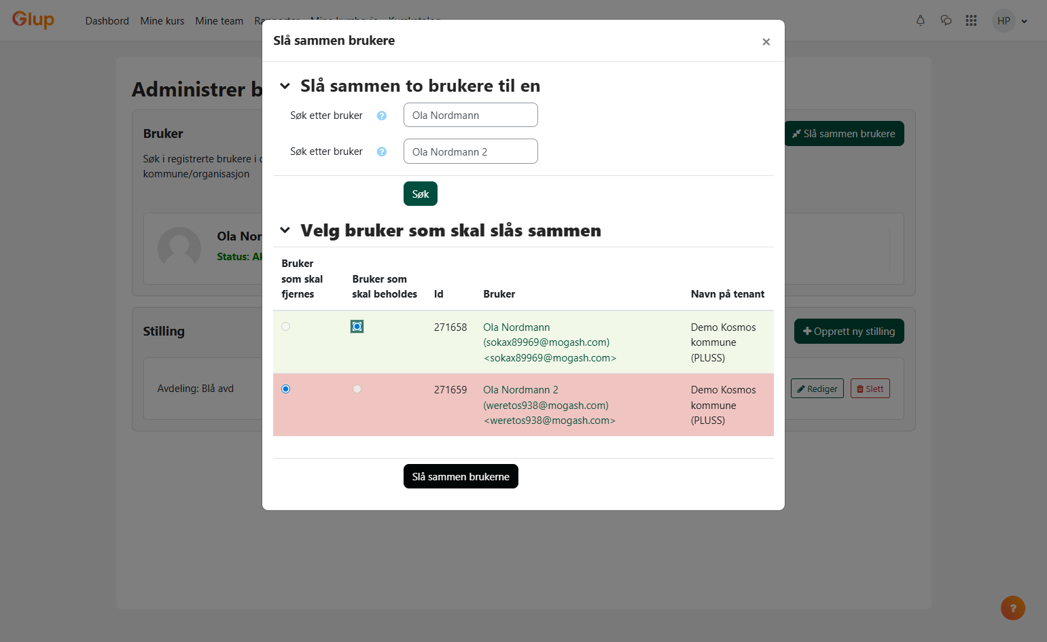Click the Avdeling: Blå avd text
Screen dimensions: 1047x642
pyautogui.click(x=196, y=389)
